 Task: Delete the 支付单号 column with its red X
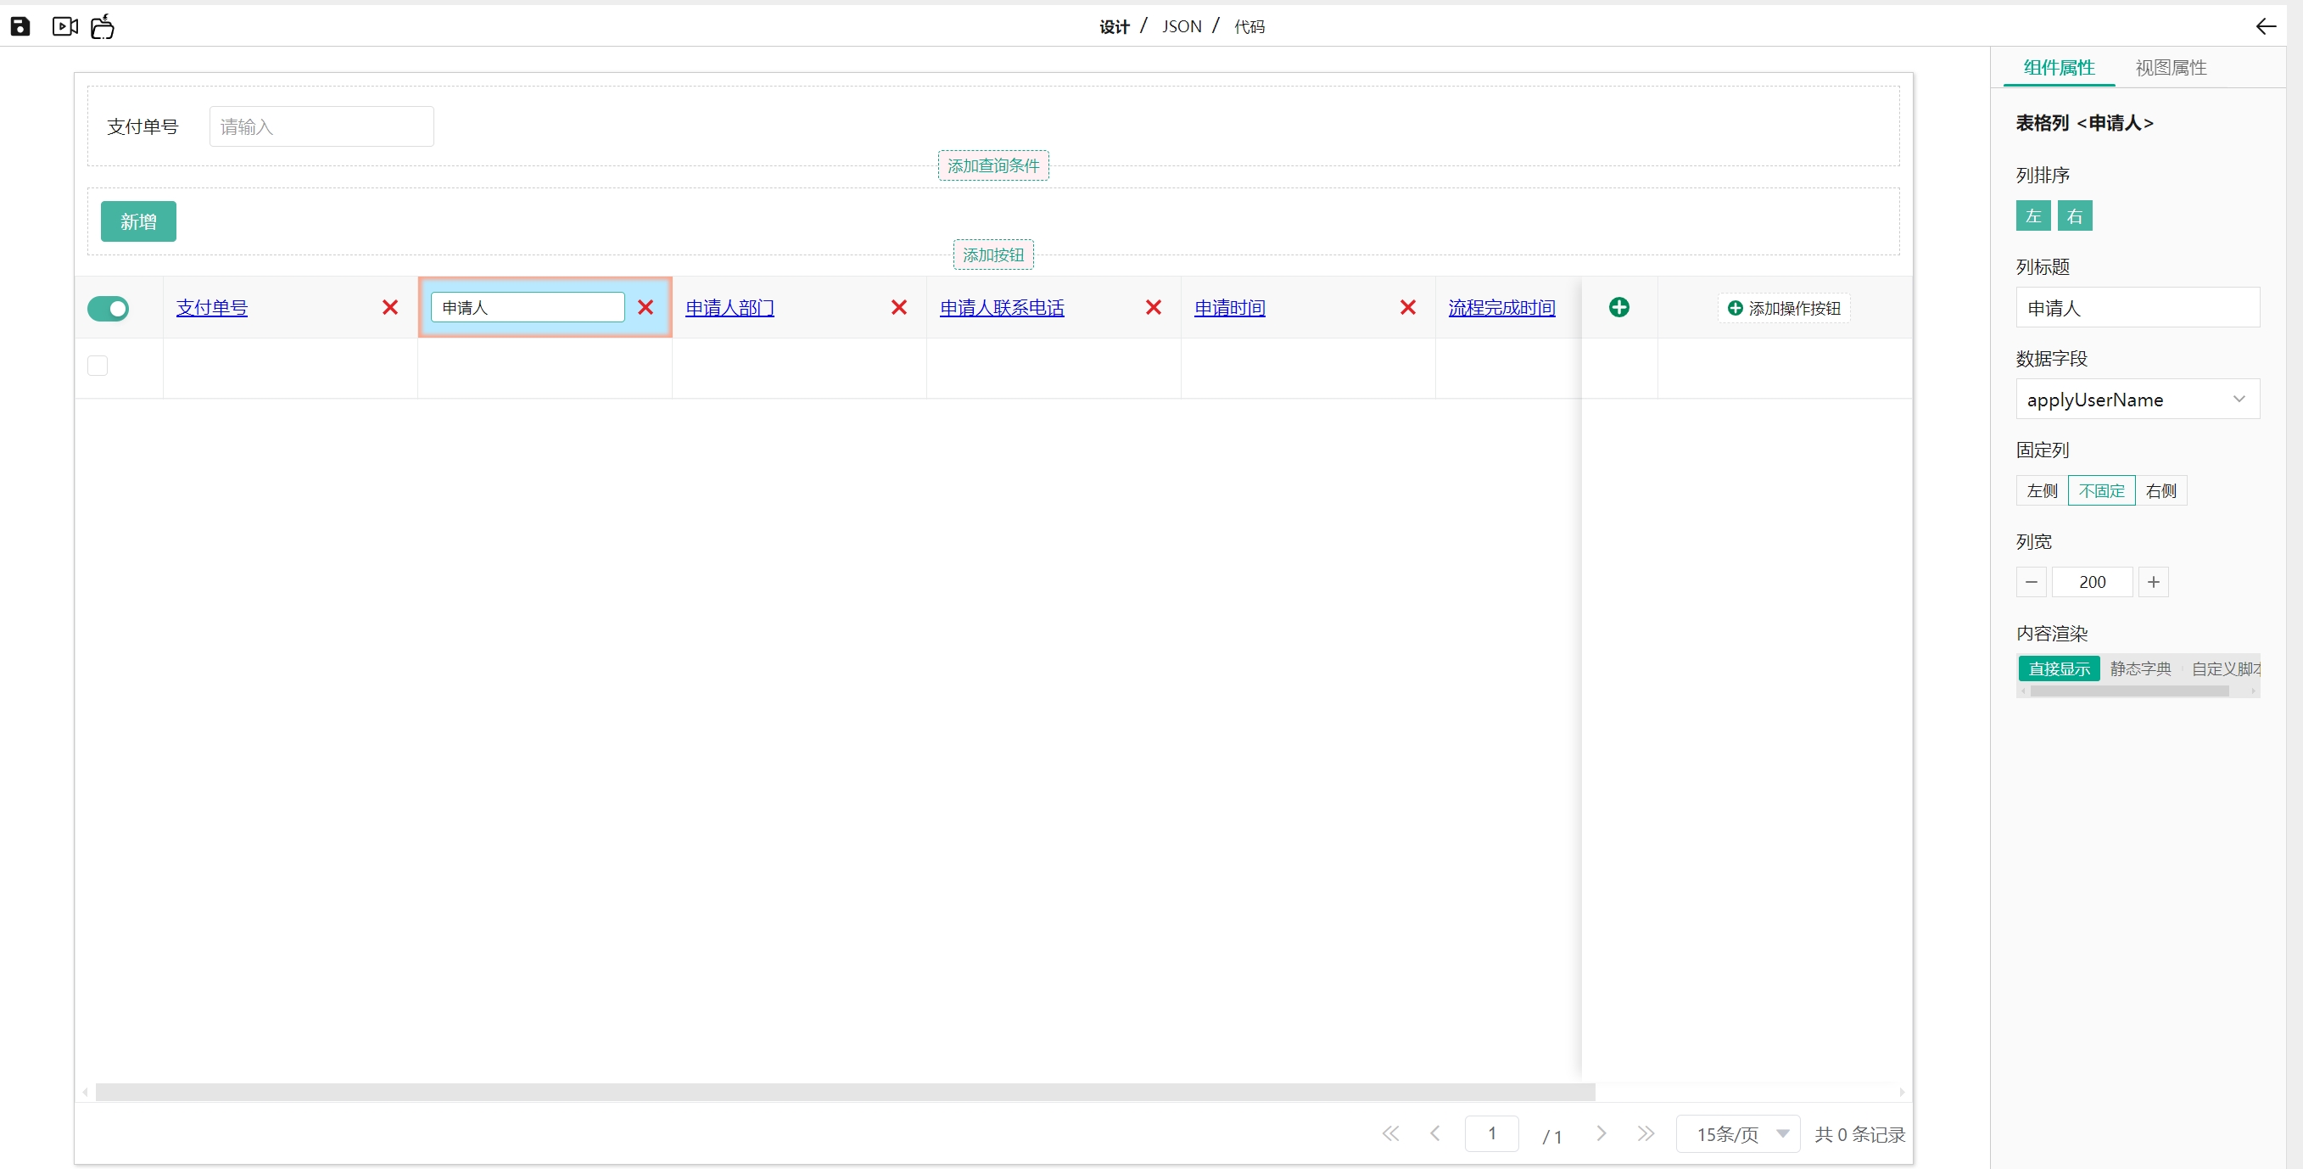coord(390,308)
